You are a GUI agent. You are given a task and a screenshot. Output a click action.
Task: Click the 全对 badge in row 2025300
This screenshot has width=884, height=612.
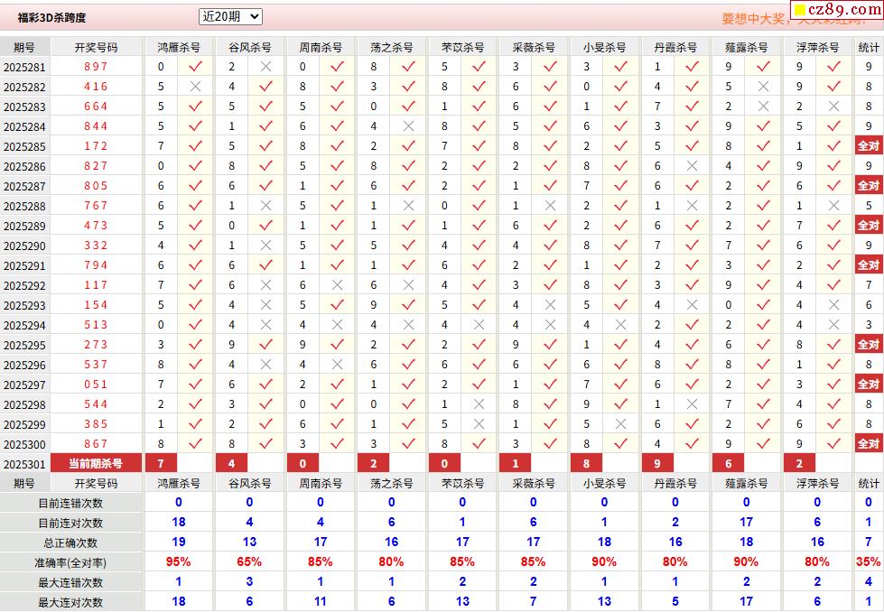click(x=869, y=443)
